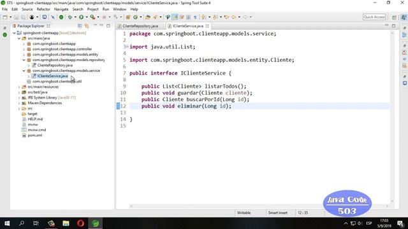Select the IClienteService.java editor tab
This screenshot has width=408, height=229.
[x=188, y=26]
